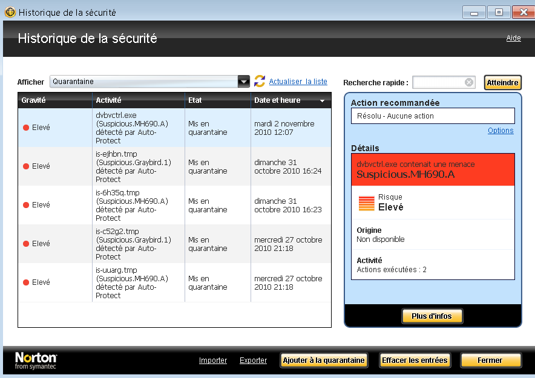This screenshot has height=378, width=535.
Task: Click the Ajouter à la quarantaine button
Action: [324, 360]
